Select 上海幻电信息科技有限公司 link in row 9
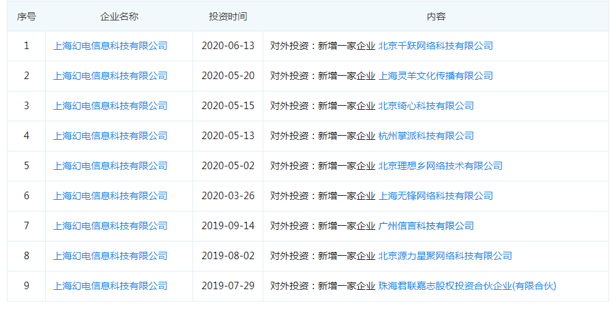 point(110,286)
